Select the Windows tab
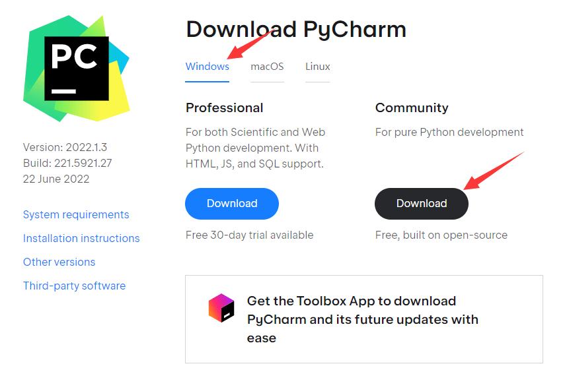 [x=208, y=67]
